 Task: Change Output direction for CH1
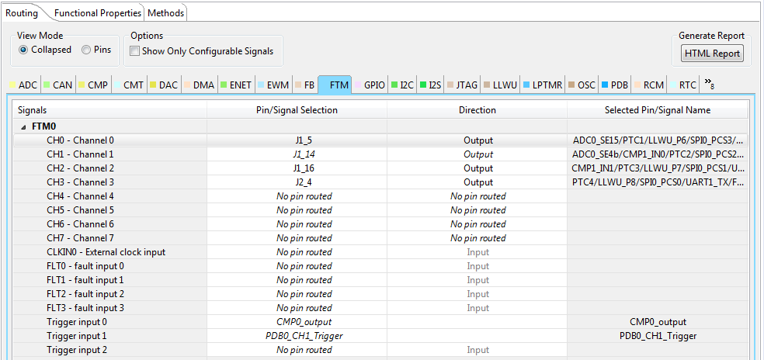(477, 154)
